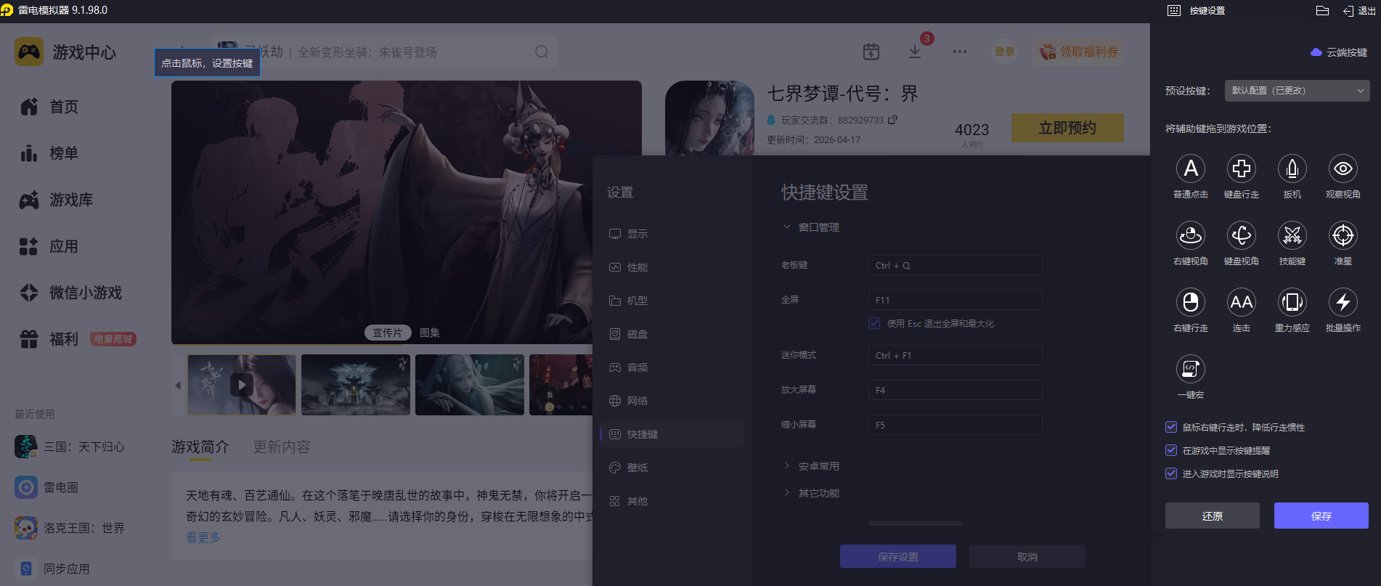Toggle 进入游戏时显示按键说明 checkbox
The width and height of the screenshot is (1381, 586).
1171,473
